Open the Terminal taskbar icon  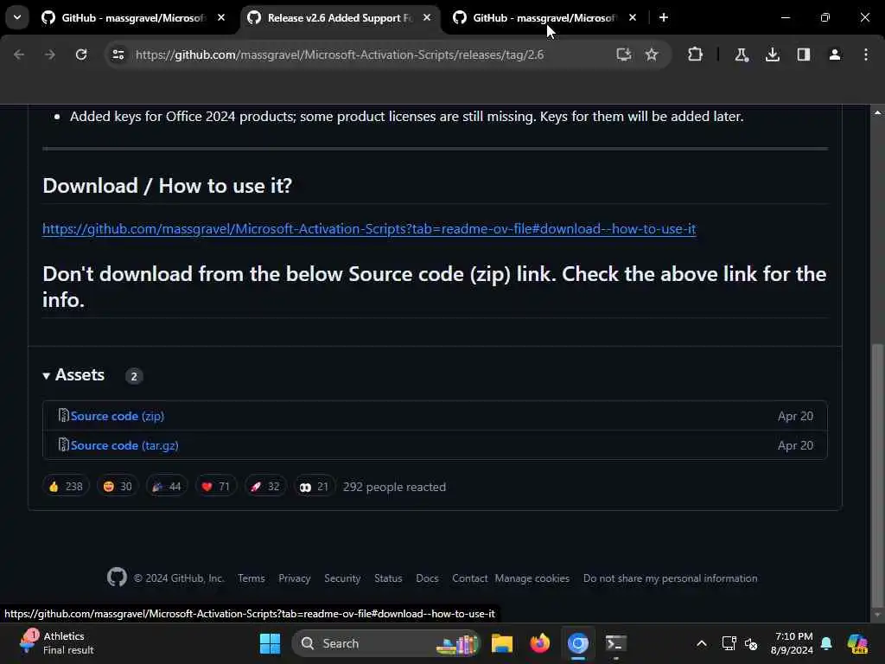[x=615, y=643]
